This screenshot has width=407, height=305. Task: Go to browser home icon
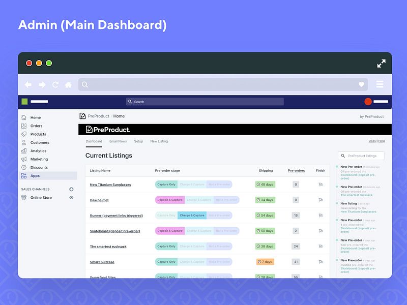[x=68, y=84]
